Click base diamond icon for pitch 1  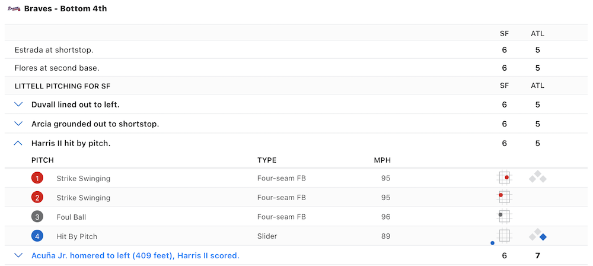[x=538, y=177]
